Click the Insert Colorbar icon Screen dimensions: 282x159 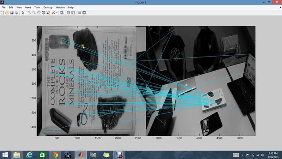(68, 13)
